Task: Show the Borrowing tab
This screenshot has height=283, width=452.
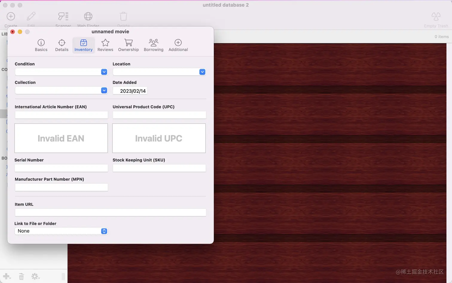Action: tap(154, 45)
